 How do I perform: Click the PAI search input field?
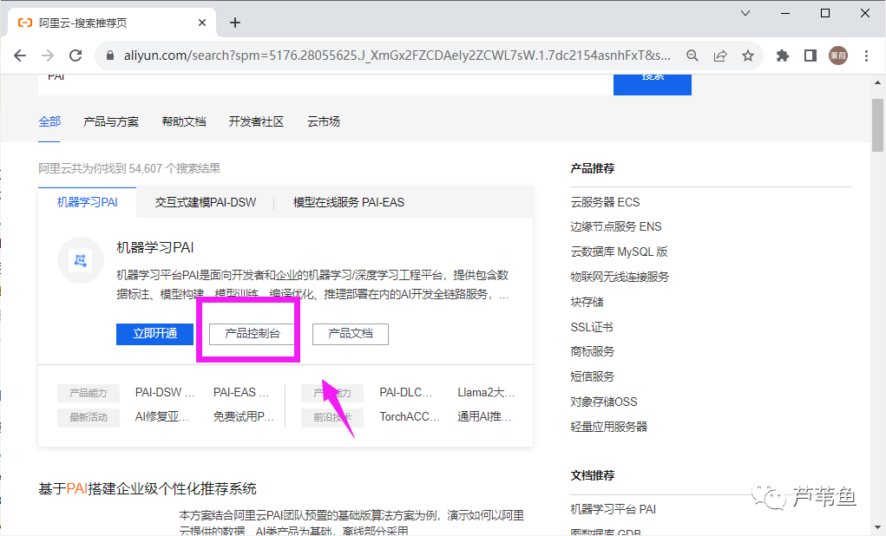pyautogui.click(x=326, y=83)
